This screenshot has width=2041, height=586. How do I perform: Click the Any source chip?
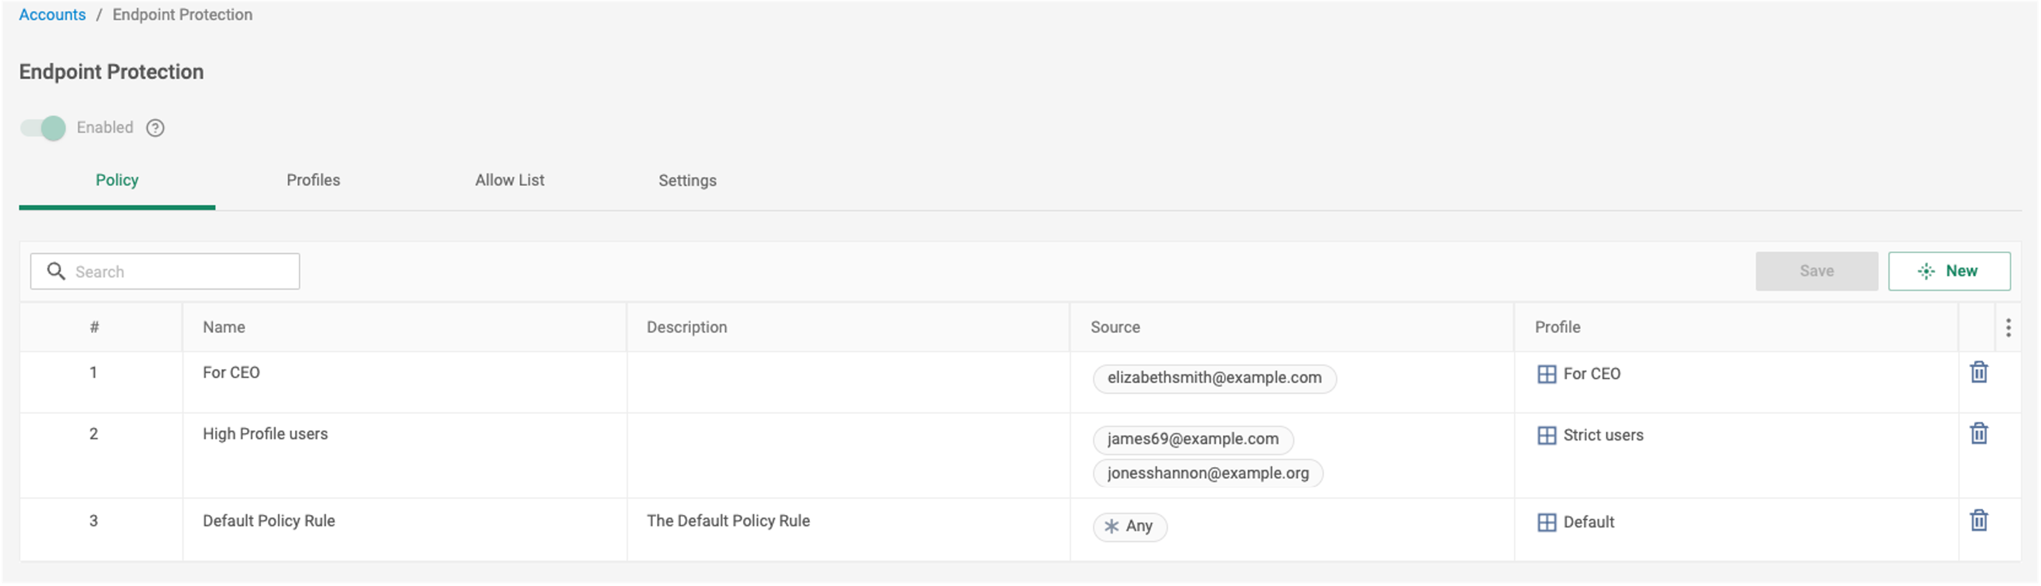click(1130, 527)
